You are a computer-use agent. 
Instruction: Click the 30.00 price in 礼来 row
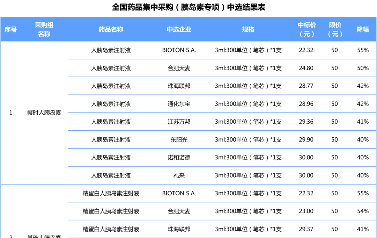[306, 175]
